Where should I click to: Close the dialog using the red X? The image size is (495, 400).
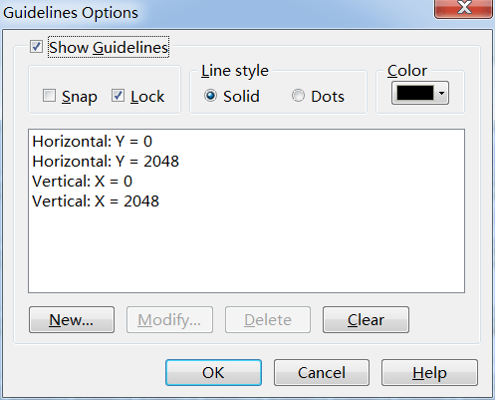[x=463, y=8]
